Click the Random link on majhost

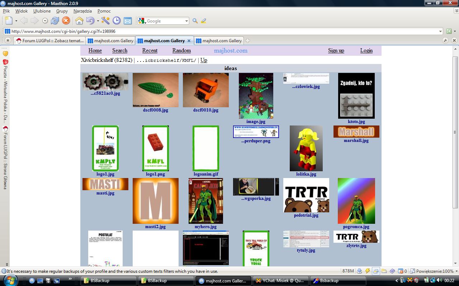(x=181, y=50)
